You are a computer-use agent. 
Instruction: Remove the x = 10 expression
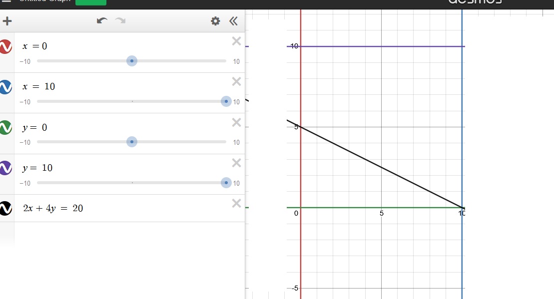(236, 81)
